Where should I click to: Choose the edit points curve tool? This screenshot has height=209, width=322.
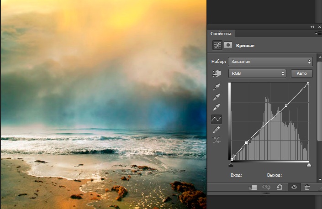point(216,119)
